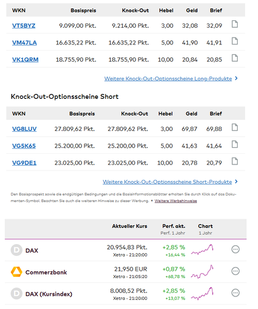Open document icon for VG5K65 row

[235, 144]
